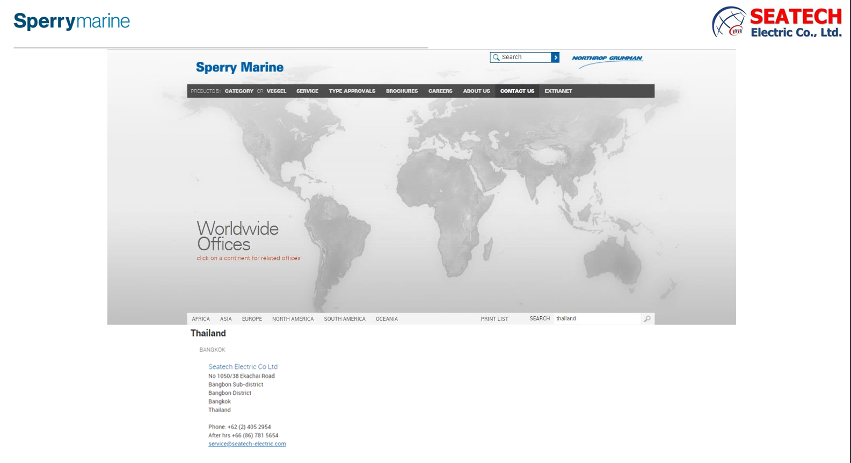Open the Category products menu
The width and height of the screenshot is (851, 463).
[x=239, y=91]
